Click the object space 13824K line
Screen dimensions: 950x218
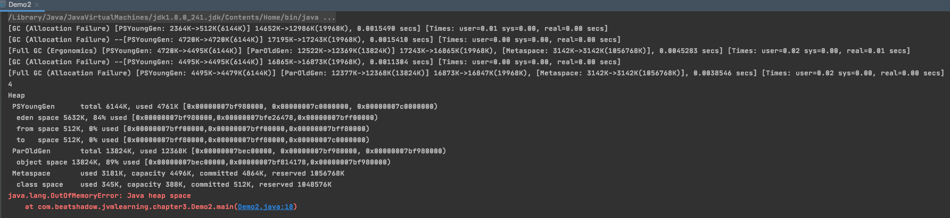click(x=204, y=162)
